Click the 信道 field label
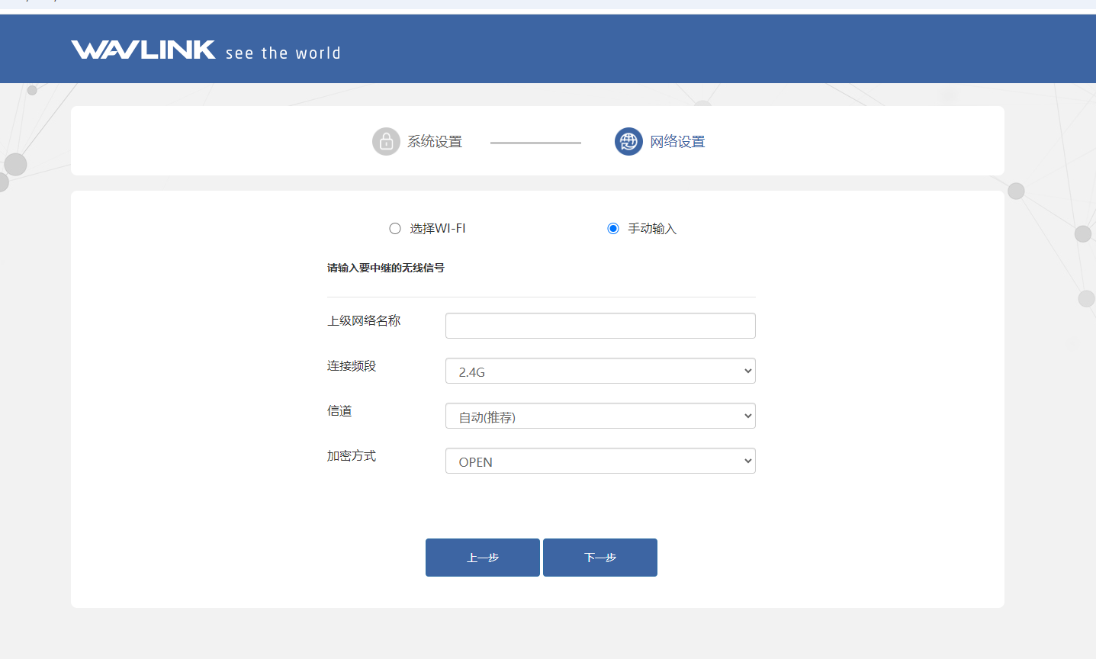The width and height of the screenshot is (1096, 659). pos(339,410)
